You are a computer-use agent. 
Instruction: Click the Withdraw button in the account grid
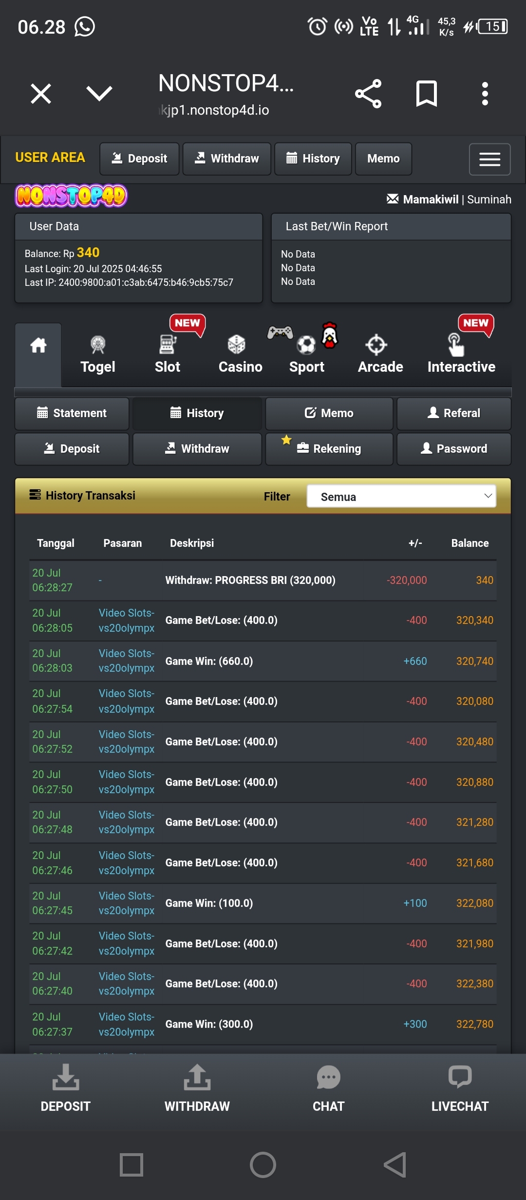click(x=197, y=449)
